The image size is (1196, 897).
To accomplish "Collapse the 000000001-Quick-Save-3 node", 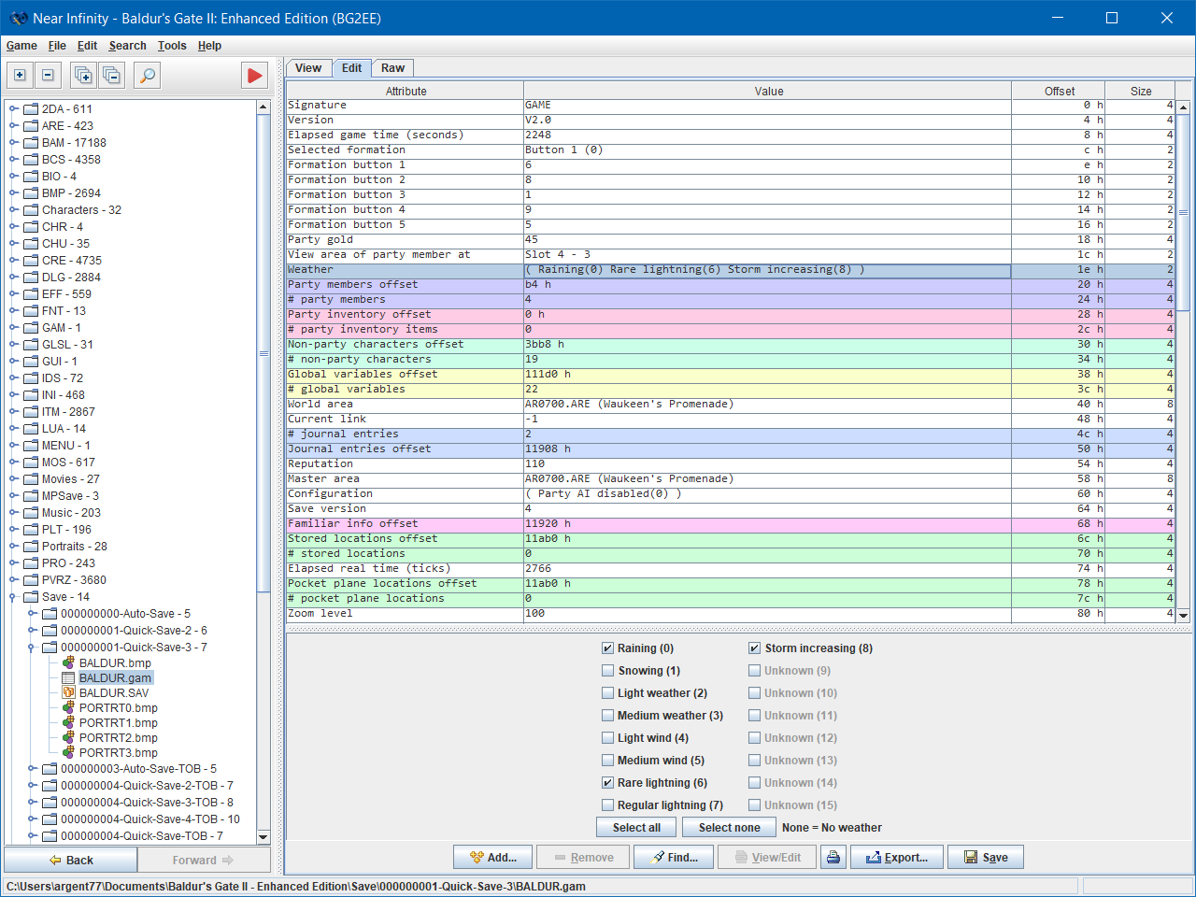I will [x=33, y=648].
